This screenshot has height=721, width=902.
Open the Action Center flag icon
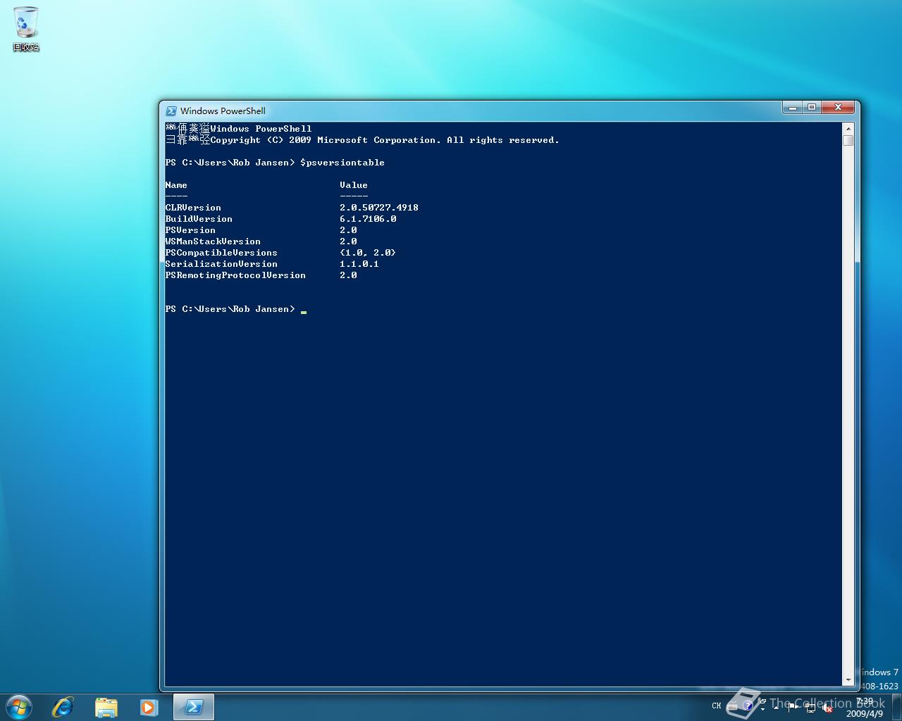pos(793,707)
